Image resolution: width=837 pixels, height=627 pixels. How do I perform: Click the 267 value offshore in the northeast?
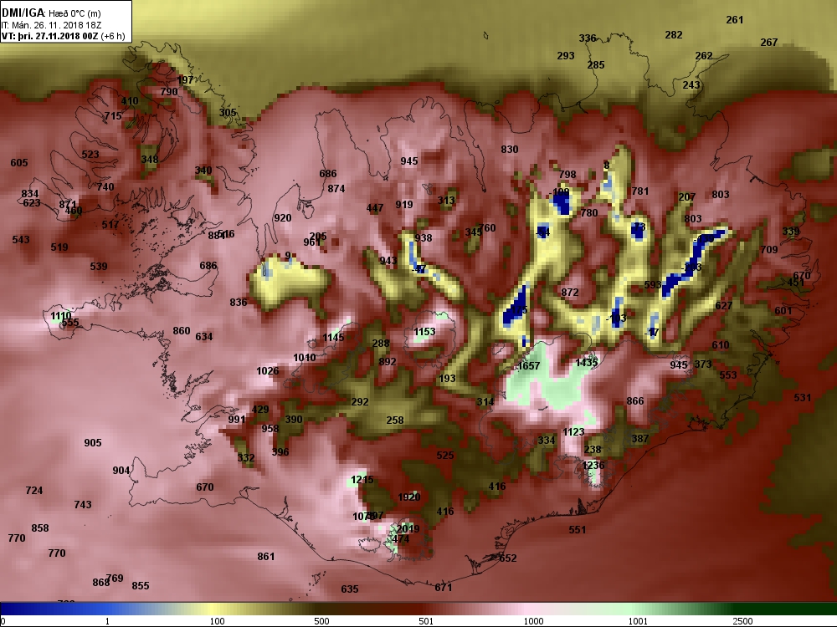(x=768, y=42)
